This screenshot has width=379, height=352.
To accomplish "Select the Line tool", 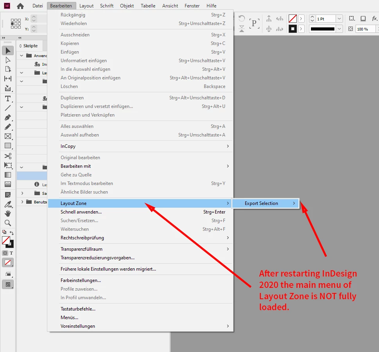I will click(x=8, y=108).
